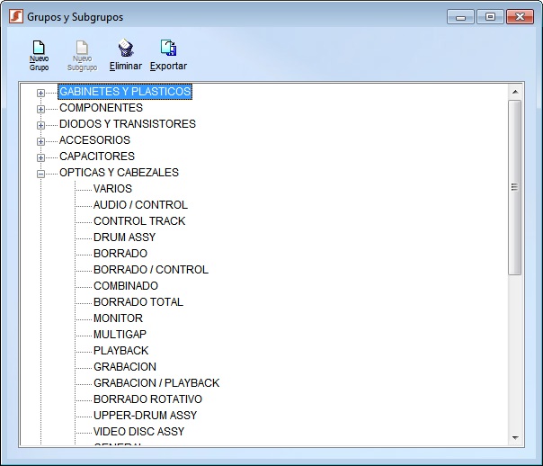Click the app icon in title bar
The height and width of the screenshot is (466, 543).
coord(14,17)
